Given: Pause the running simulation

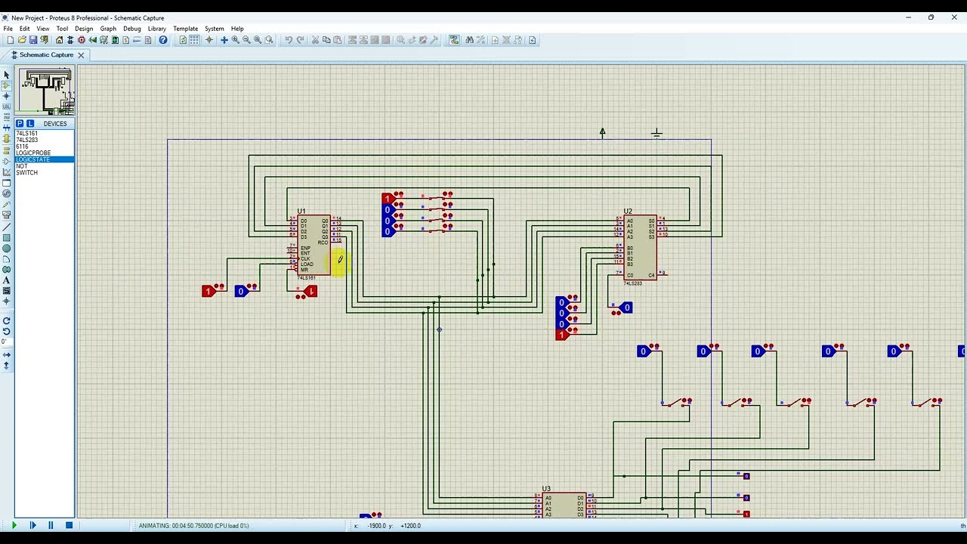Looking at the screenshot, I should [x=51, y=525].
